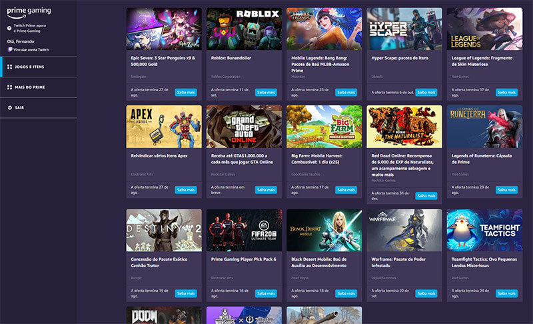Click the Twitch icon beside Vincular conta Twitch
The width and height of the screenshot is (533, 324).
click(9, 49)
